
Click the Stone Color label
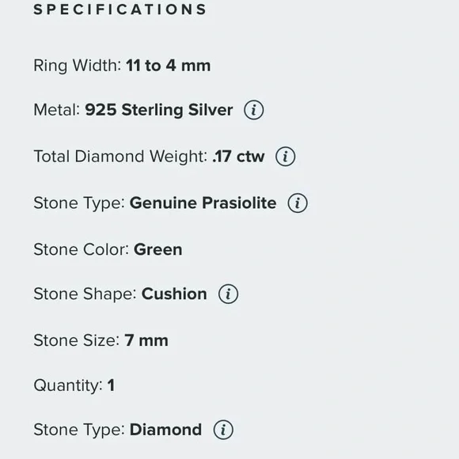click(x=82, y=250)
